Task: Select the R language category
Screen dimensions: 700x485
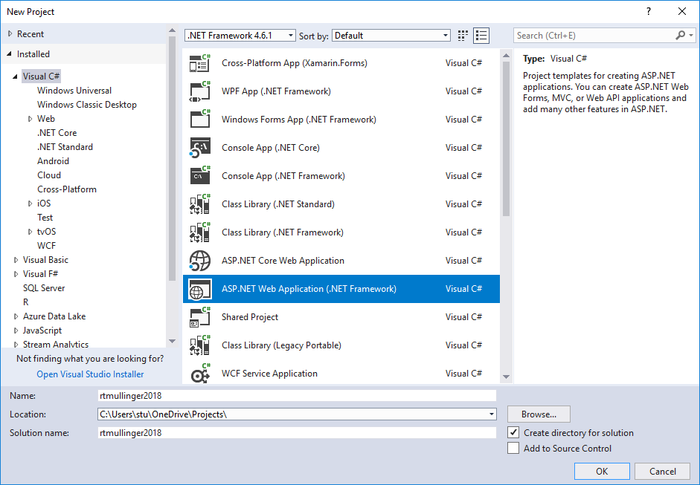Action: [26, 302]
